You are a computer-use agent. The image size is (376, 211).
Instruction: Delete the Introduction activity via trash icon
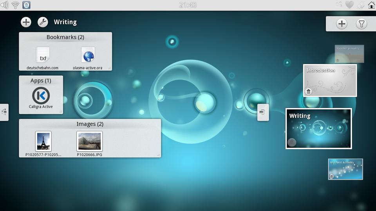pyautogui.click(x=309, y=91)
